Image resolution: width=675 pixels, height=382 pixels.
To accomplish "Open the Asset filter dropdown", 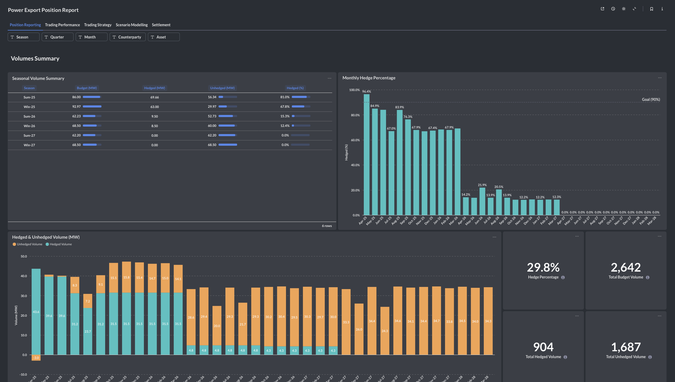I will (x=164, y=37).
